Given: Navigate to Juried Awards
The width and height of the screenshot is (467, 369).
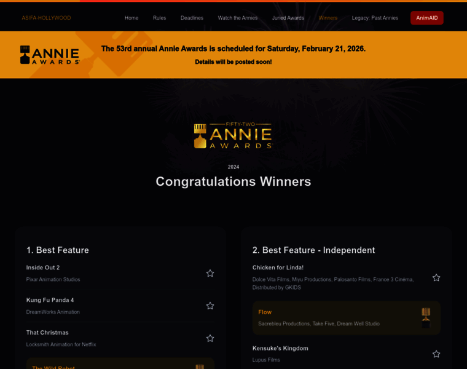Looking at the screenshot, I should (x=288, y=18).
